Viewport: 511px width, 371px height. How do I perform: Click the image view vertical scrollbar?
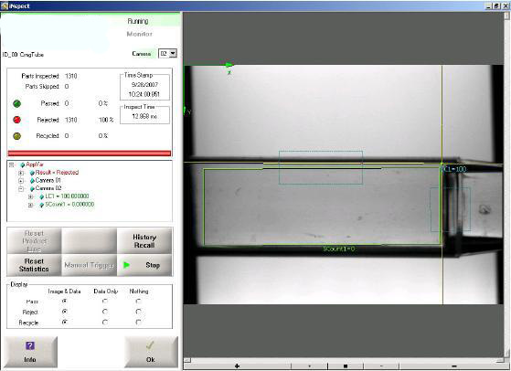click(507, 185)
